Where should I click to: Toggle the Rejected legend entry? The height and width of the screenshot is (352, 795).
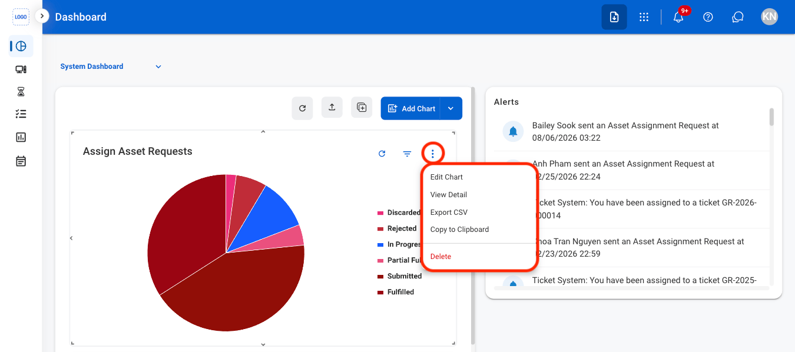coord(397,228)
